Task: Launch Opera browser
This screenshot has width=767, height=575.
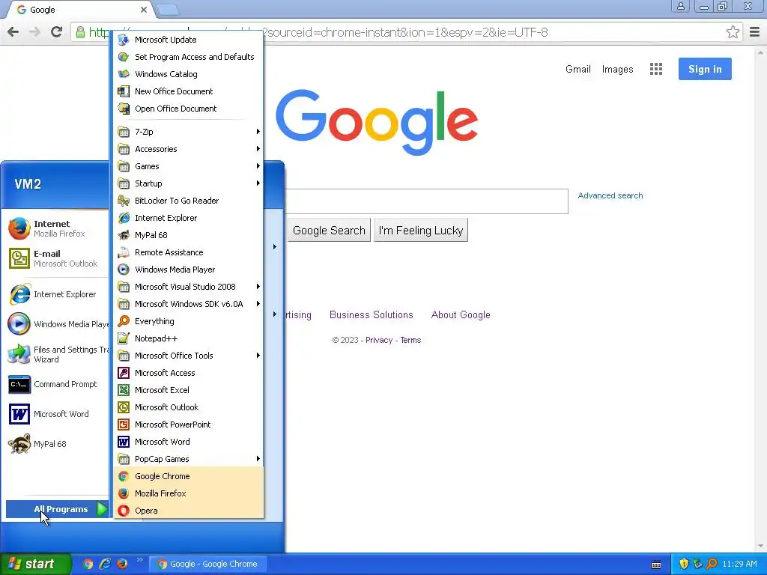Action: click(188, 511)
